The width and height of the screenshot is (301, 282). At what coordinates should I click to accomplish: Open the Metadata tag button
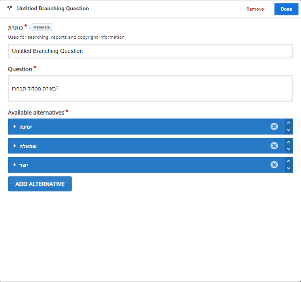[41, 27]
